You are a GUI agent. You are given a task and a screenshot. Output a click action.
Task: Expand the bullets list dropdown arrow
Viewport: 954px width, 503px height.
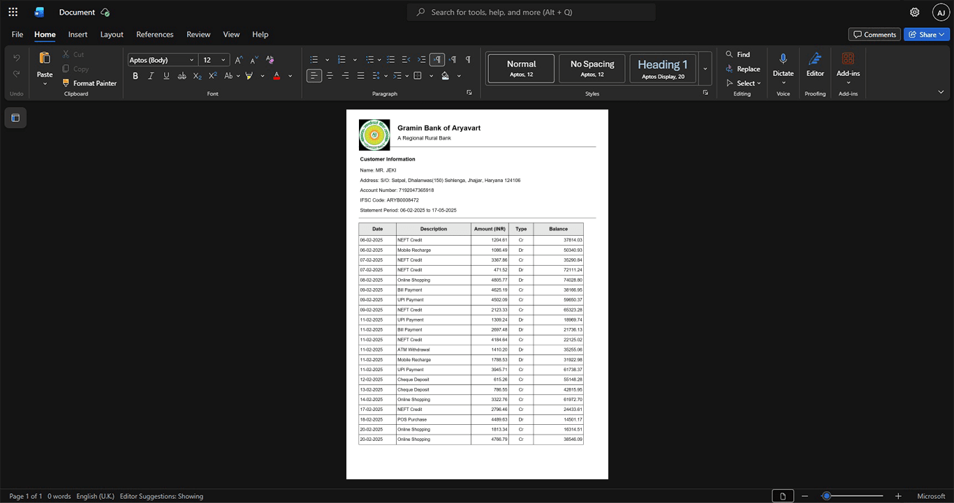[x=327, y=60]
